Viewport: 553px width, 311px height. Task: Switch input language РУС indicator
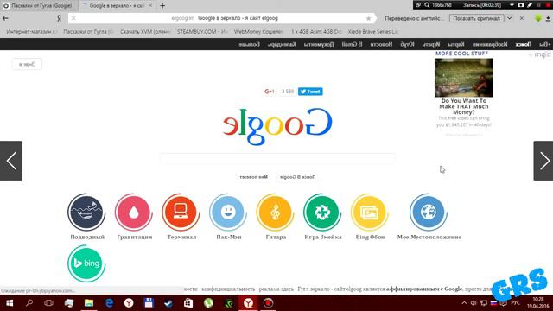click(x=515, y=303)
